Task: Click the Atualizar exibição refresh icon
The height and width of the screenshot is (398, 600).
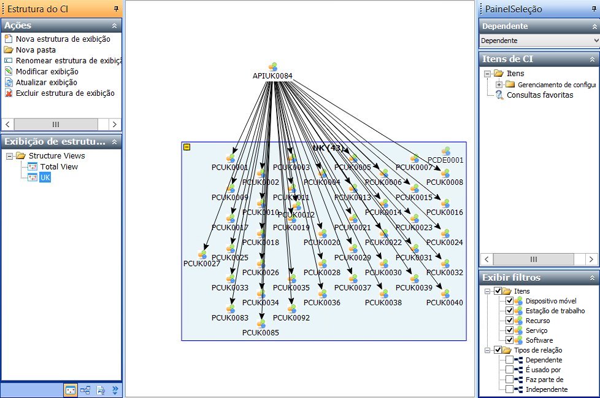Action: [x=9, y=82]
